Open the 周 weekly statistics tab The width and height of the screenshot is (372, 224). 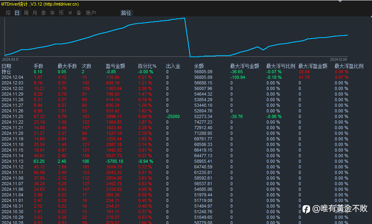click(x=26, y=13)
